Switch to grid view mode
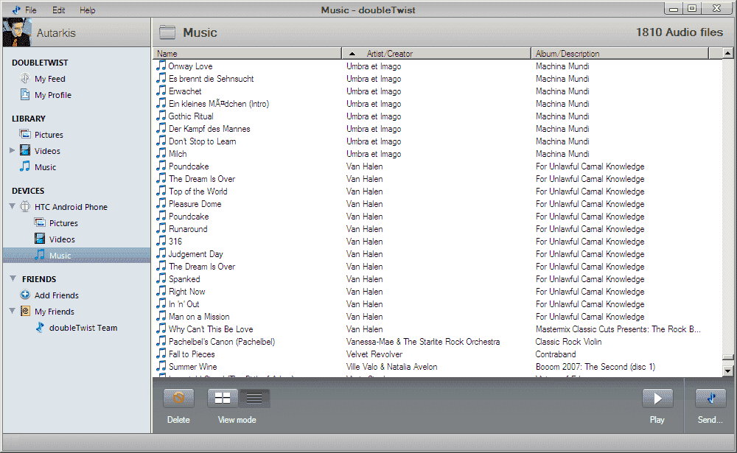Image resolution: width=737 pixels, height=453 pixels. tap(223, 398)
